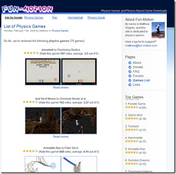
Task: Click check icon beside Links
Action: 130,85
